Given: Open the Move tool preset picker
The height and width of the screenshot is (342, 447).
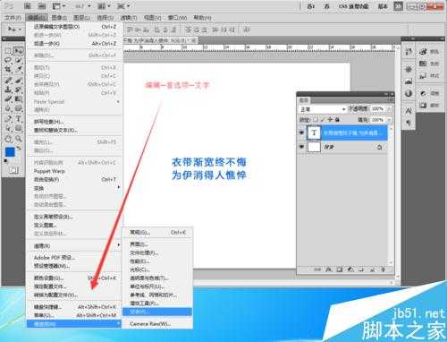Looking at the screenshot, I should click(x=14, y=30).
